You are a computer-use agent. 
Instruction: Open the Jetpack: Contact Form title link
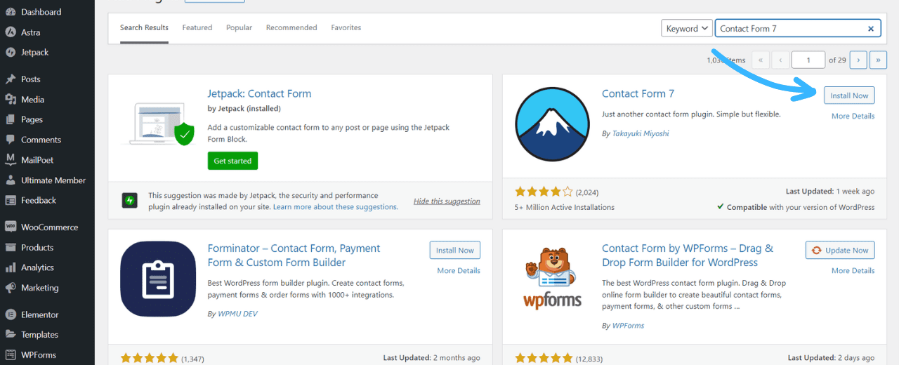click(259, 93)
